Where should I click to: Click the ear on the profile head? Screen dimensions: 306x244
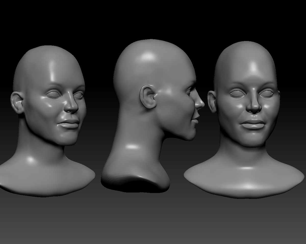coord(149,97)
